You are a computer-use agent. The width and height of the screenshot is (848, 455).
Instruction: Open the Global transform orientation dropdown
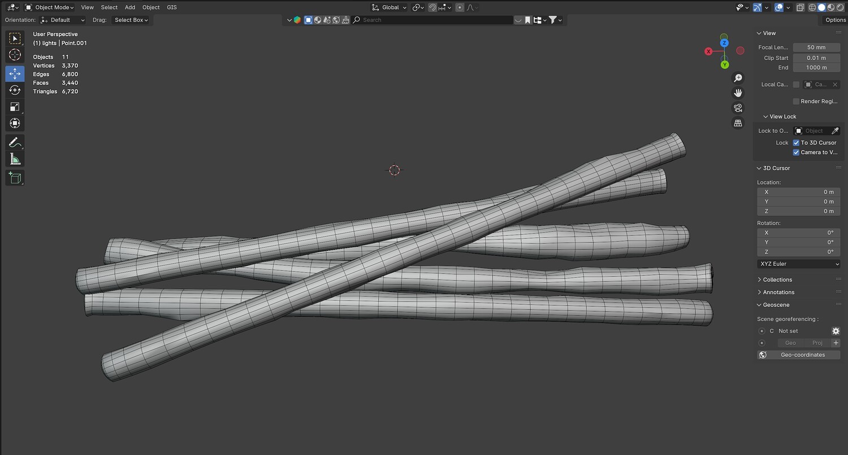[x=389, y=7]
